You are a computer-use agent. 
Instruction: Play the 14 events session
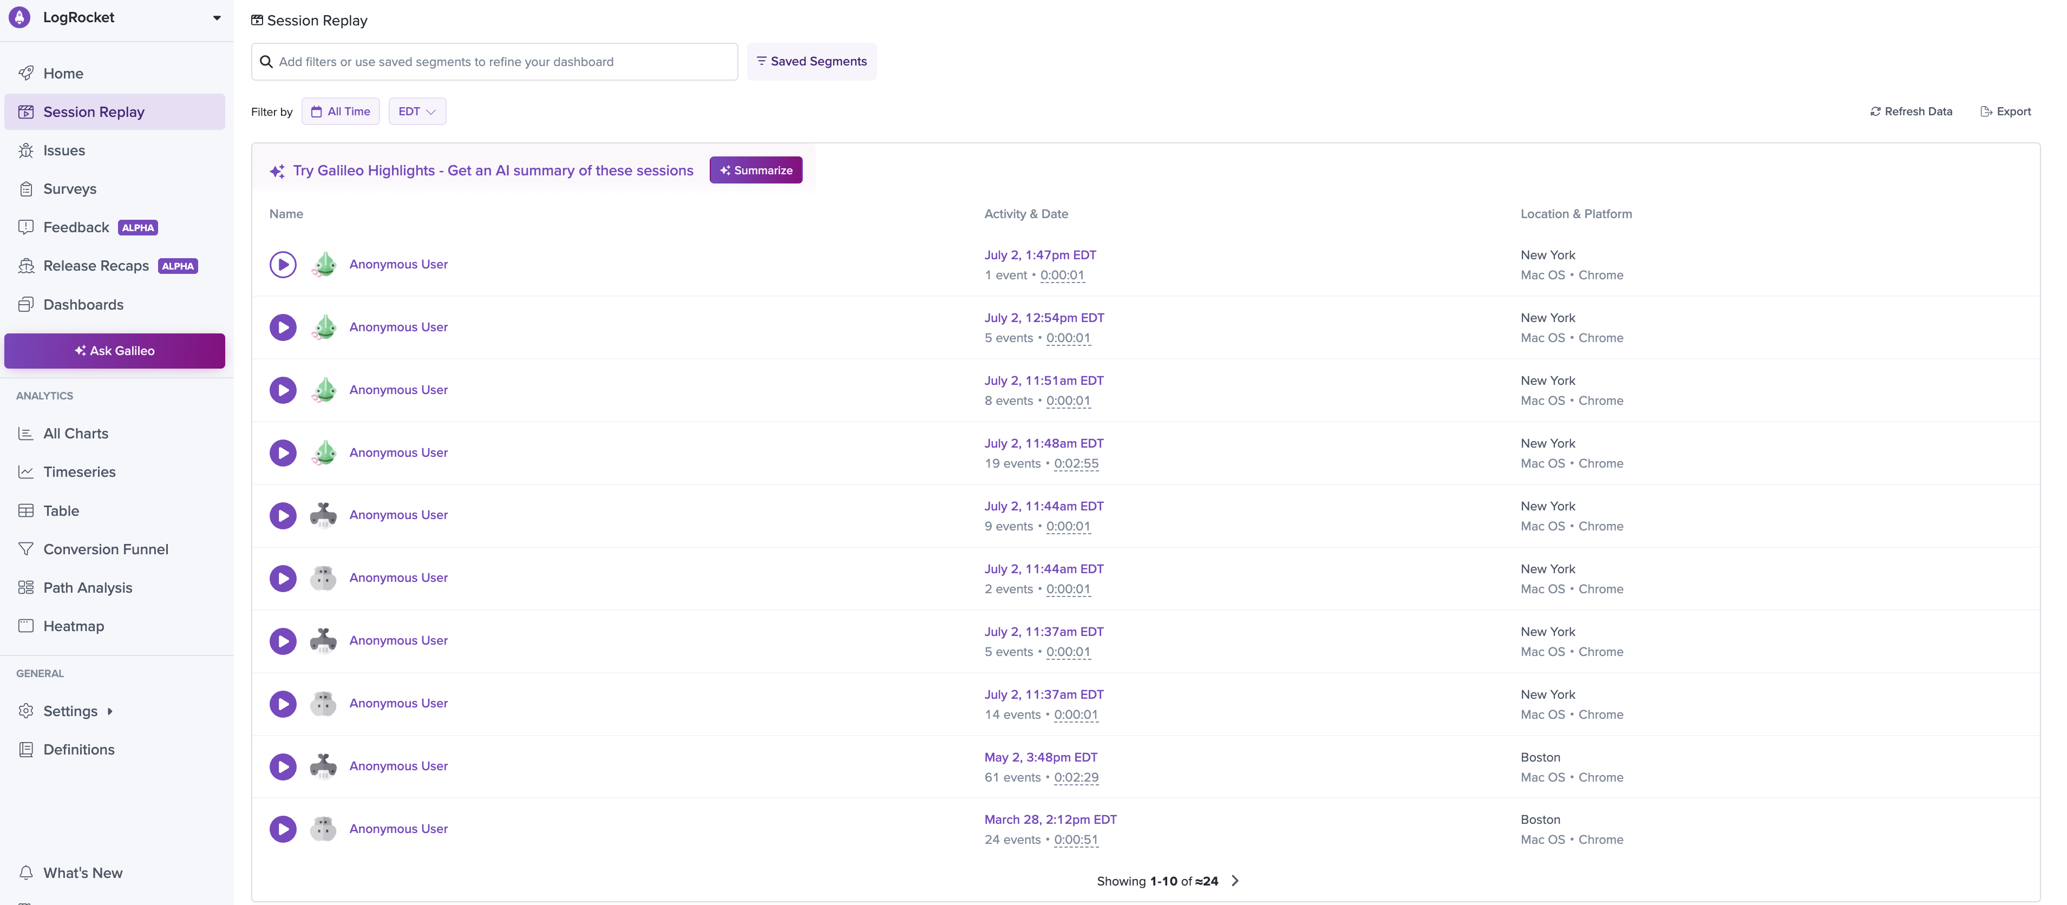[x=283, y=704]
